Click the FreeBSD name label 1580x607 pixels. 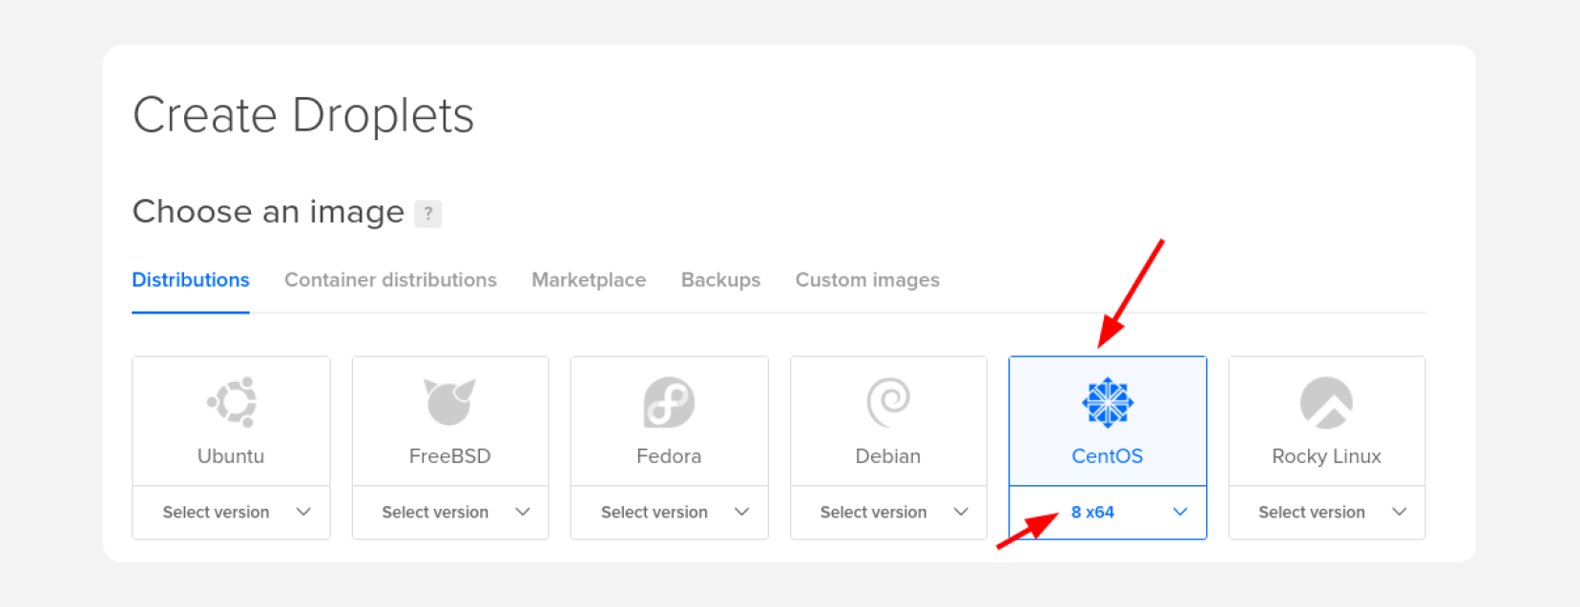coord(449,456)
